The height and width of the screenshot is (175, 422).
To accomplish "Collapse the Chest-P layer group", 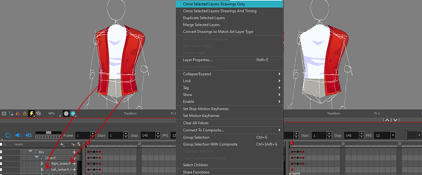I will tap(37, 157).
